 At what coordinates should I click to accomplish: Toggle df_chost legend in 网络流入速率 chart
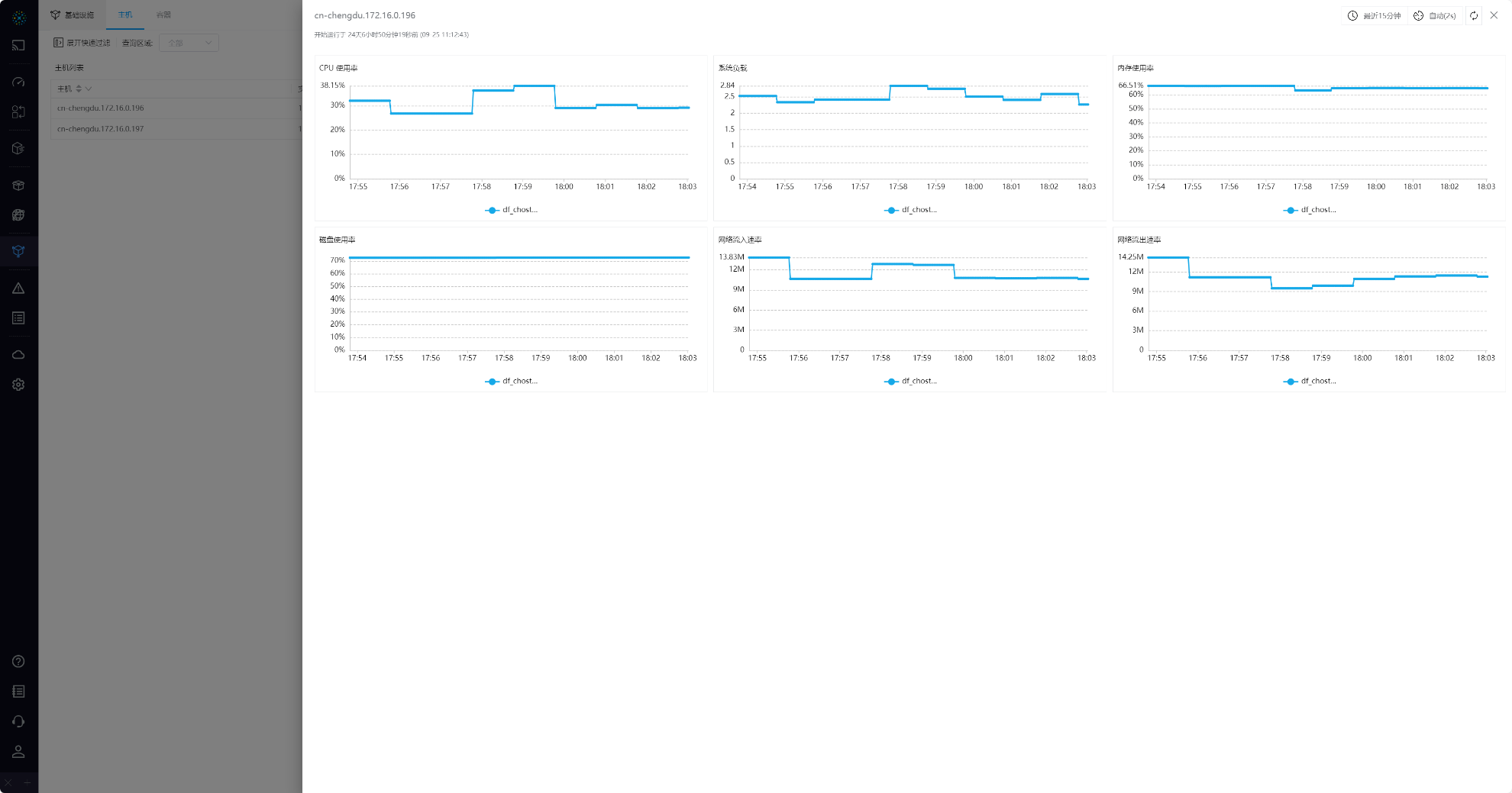[x=910, y=381]
